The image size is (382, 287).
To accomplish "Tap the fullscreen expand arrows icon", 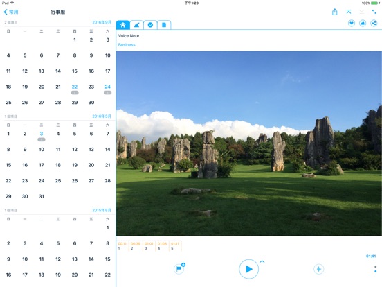I will (x=374, y=12).
